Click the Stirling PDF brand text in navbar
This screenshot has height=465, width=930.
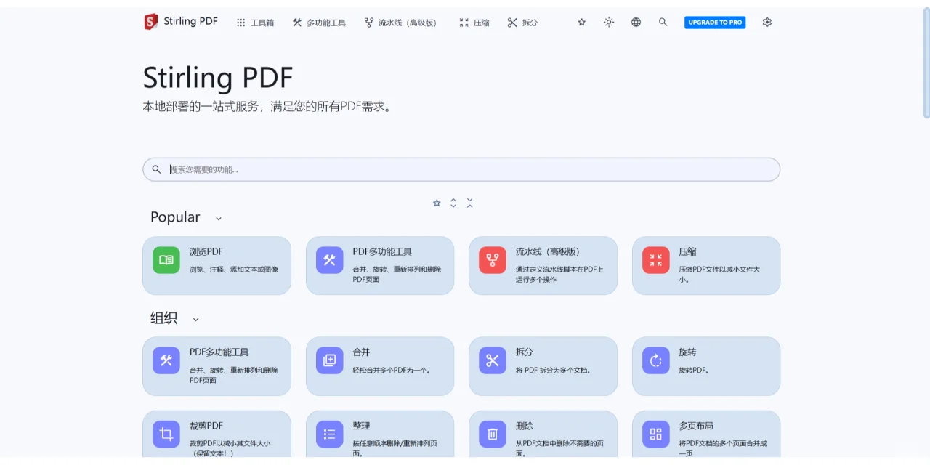click(x=190, y=21)
